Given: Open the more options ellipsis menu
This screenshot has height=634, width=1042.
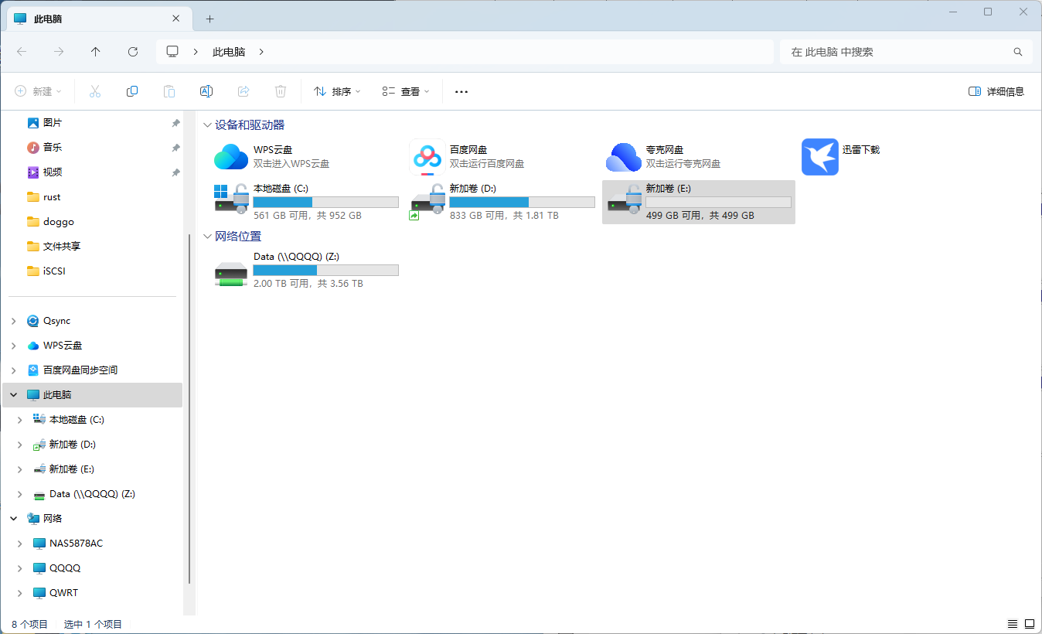Looking at the screenshot, I should coord(461,91).
